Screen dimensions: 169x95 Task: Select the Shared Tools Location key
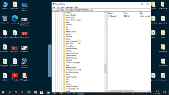73,20
